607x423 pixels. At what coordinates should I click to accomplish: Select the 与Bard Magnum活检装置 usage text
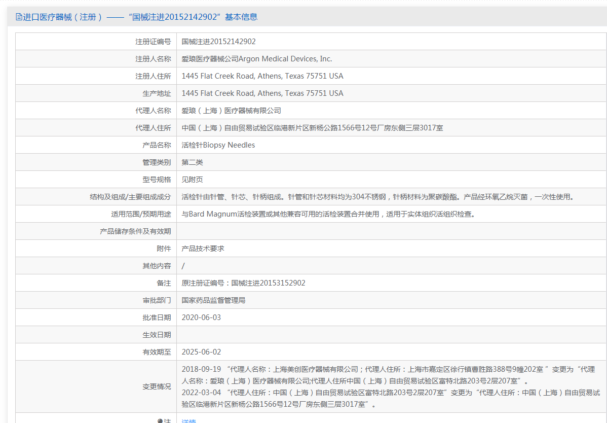click(x=329, y=214)
